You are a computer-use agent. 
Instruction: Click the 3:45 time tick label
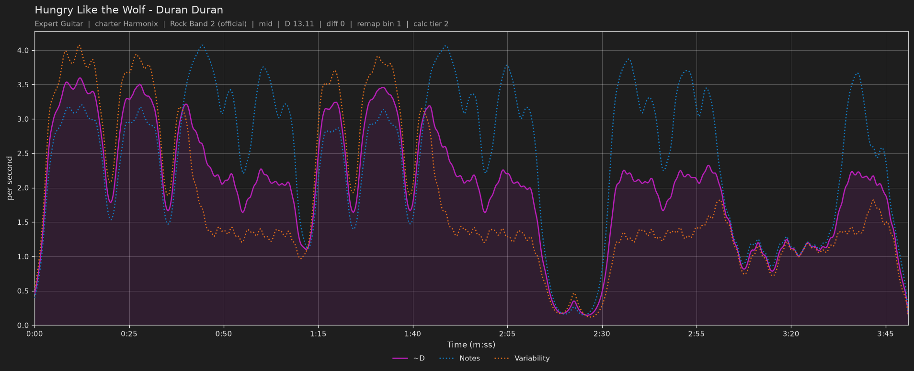tap(886, 334)
